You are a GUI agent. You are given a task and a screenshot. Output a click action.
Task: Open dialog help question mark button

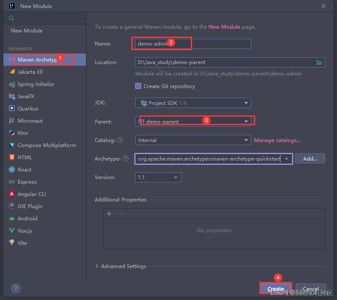(x=16, y=288)
